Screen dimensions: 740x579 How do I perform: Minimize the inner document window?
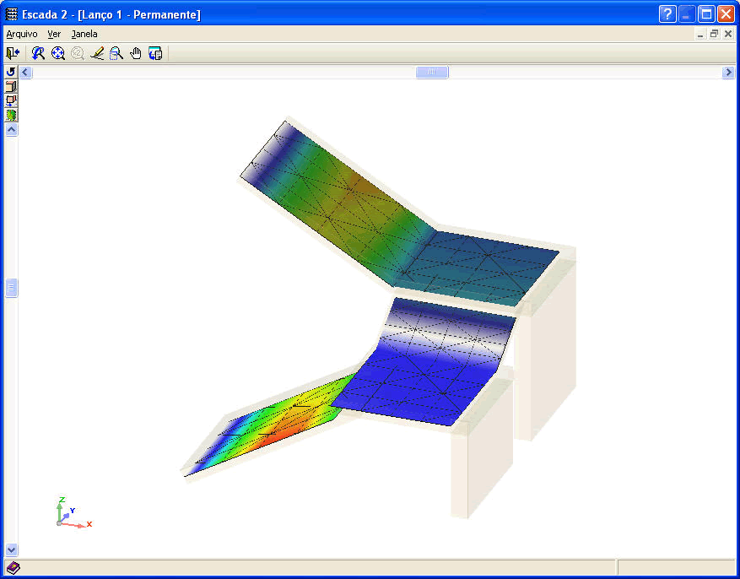700,34
